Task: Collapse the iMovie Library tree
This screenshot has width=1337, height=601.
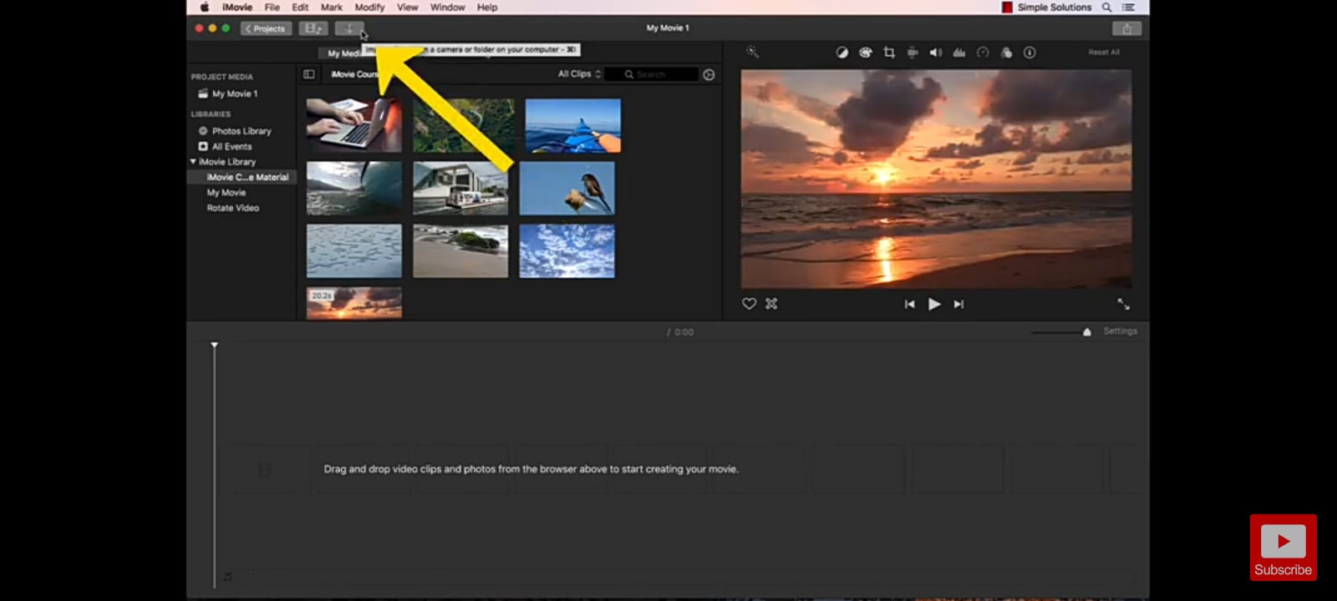Action: point(194,162)
